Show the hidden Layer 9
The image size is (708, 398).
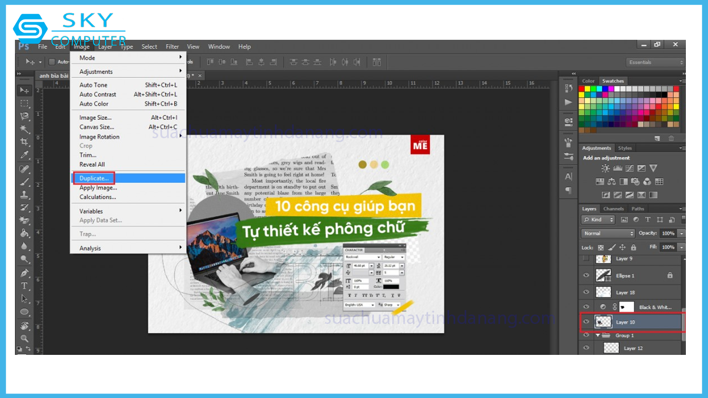586,259
